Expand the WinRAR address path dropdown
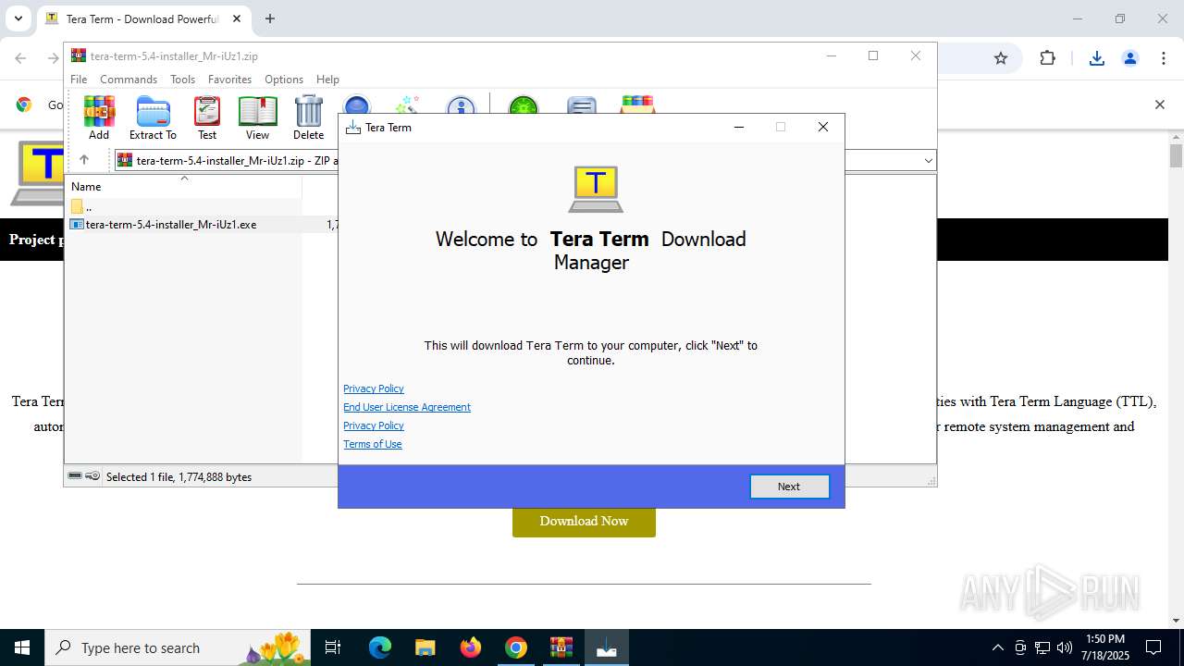 coord(928,160)
